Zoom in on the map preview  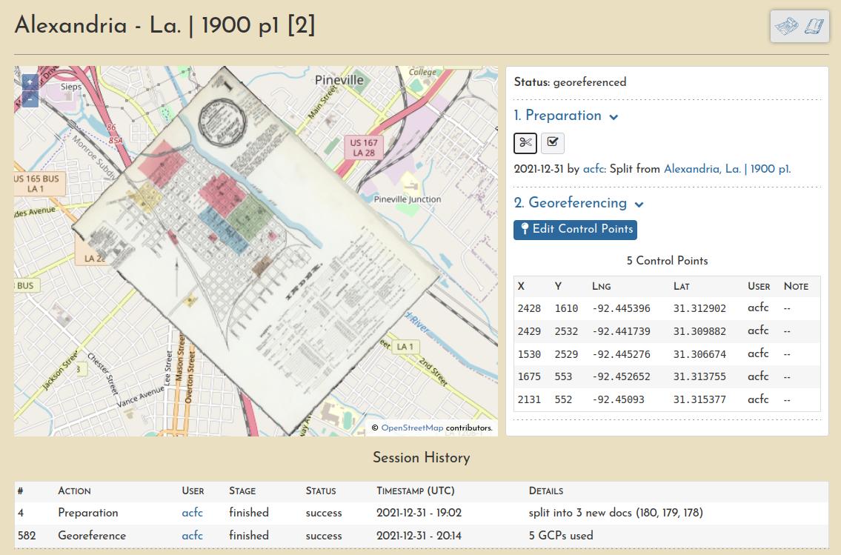click(30, 82)
